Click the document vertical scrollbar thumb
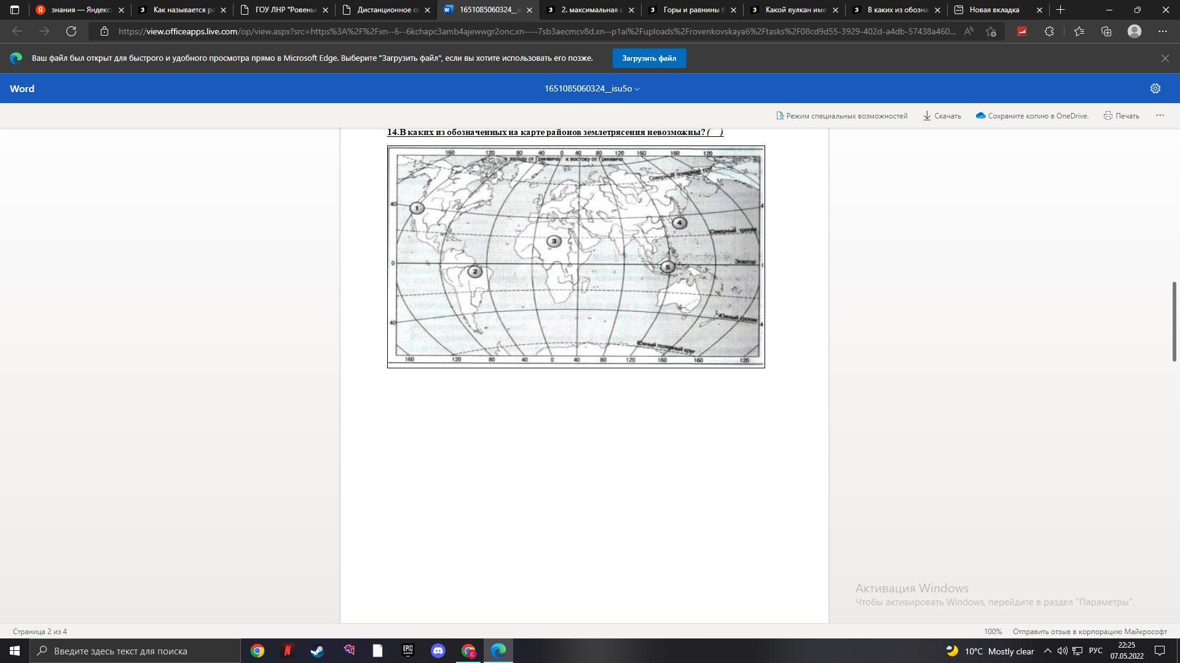The height and width of the screenshot is (663, 1180). pos(1173,321)
